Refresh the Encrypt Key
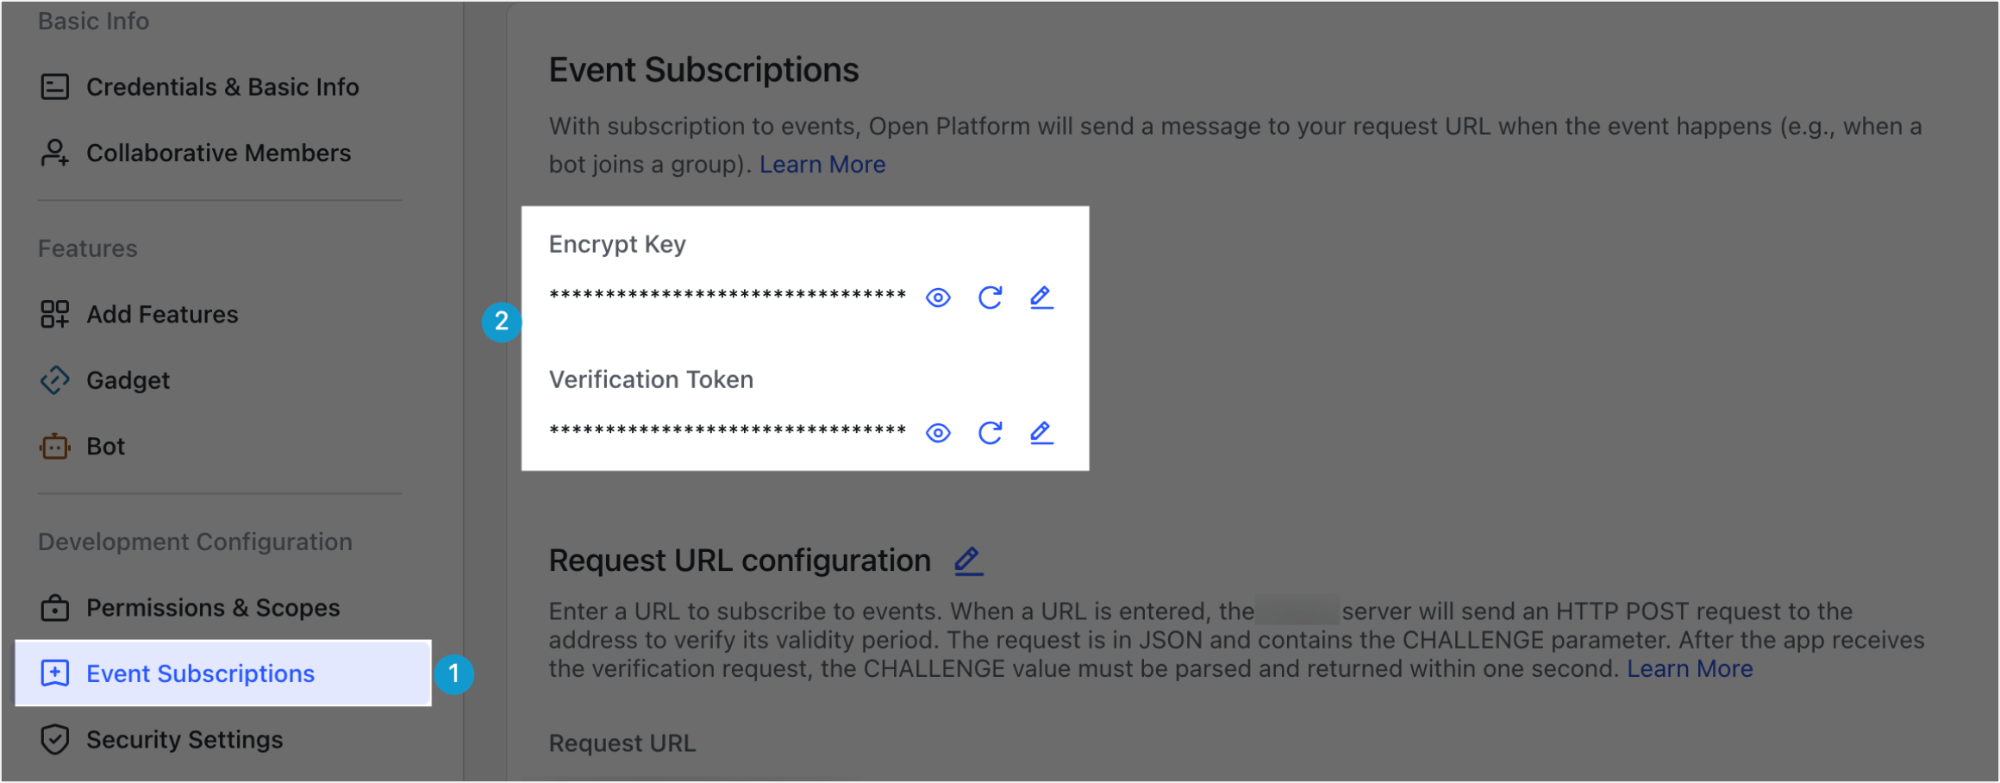This screenshot has height=783, width=2000. (990, 298)
